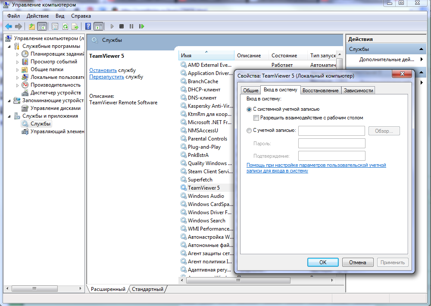
Task: Select Task Scheduler (Планировщик заданий) icon
Action: 25,54
